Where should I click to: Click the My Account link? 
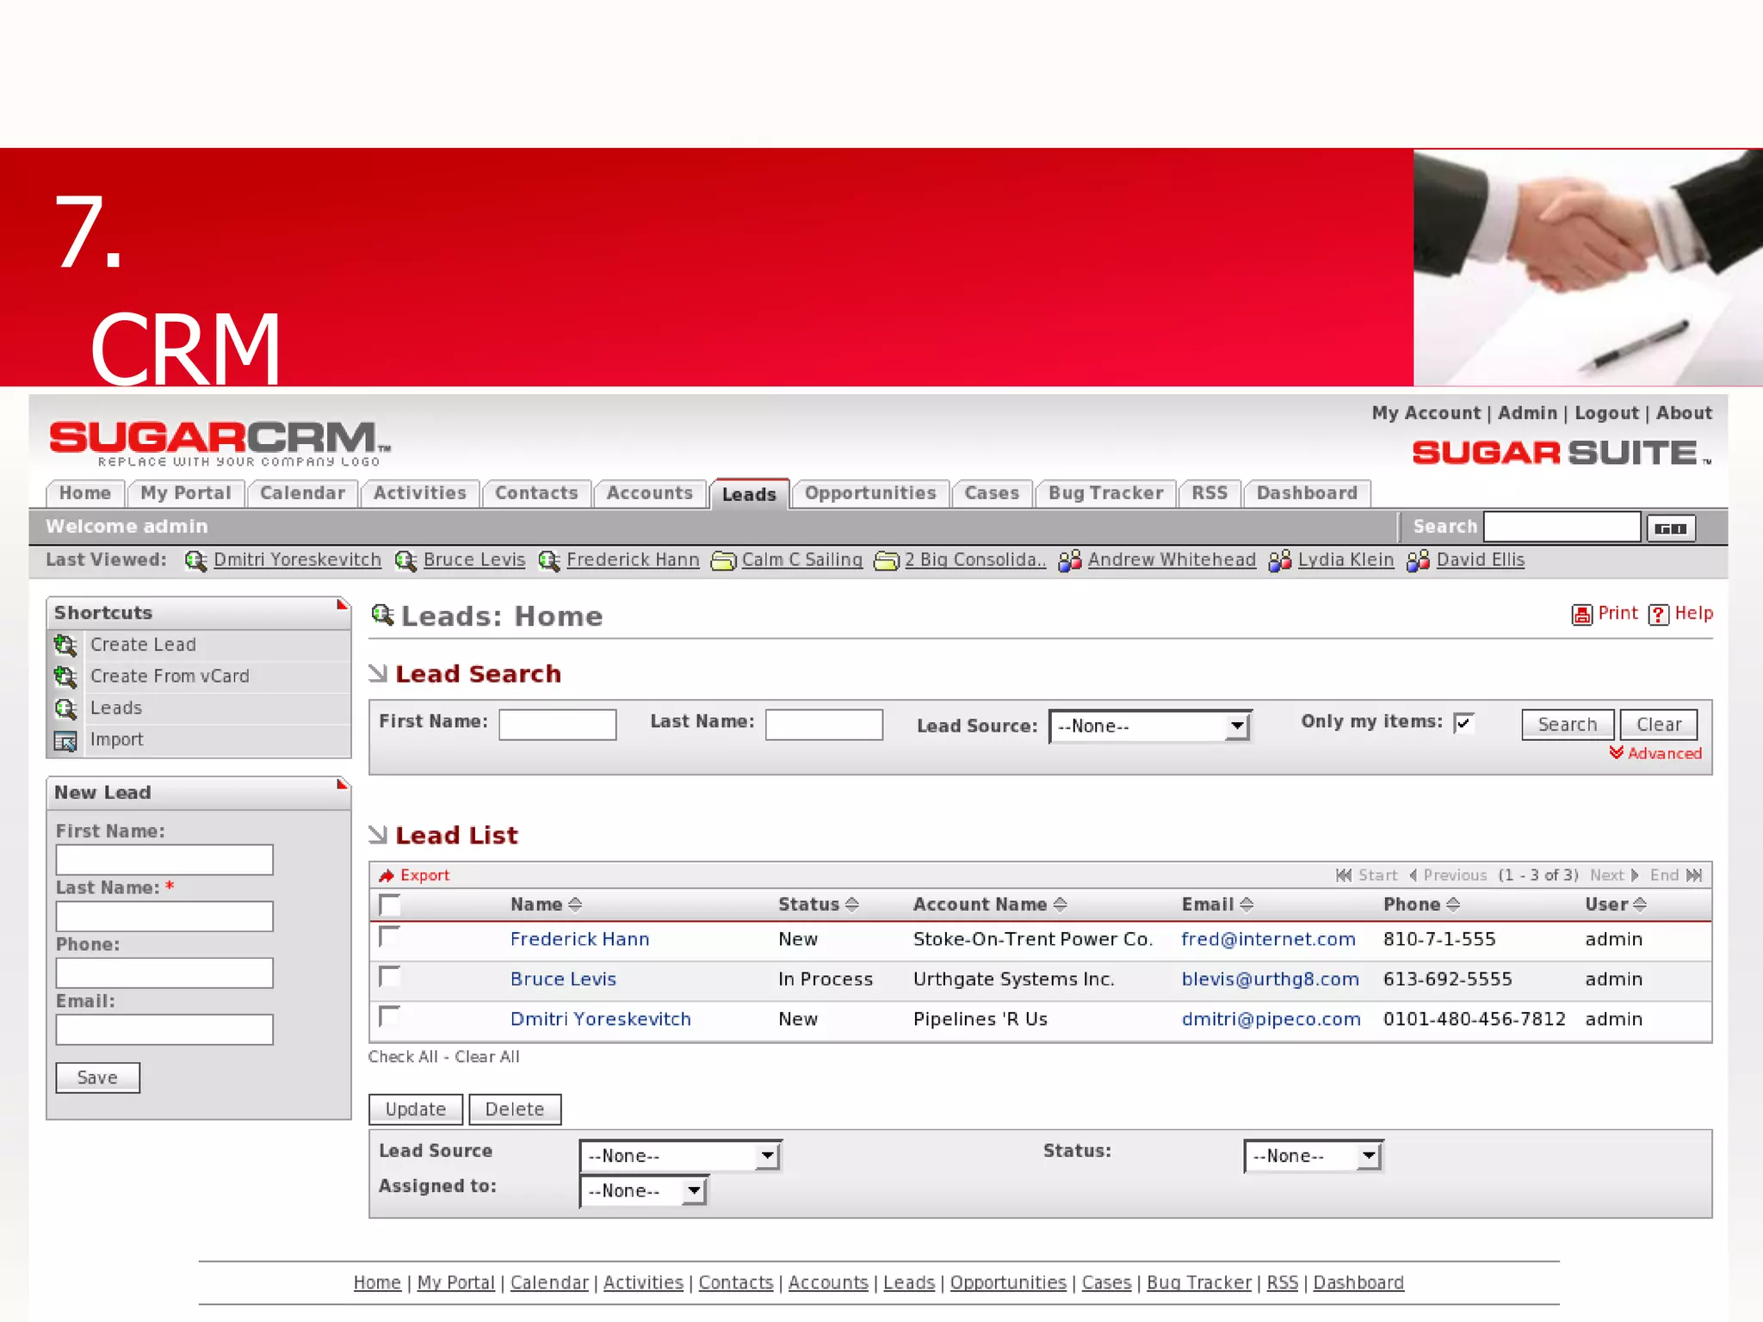point(1426,413)
